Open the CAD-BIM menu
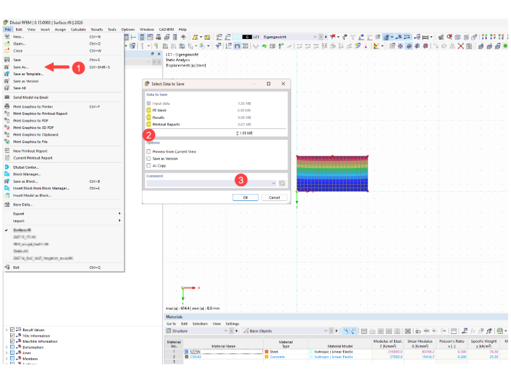 coord(166,30)
